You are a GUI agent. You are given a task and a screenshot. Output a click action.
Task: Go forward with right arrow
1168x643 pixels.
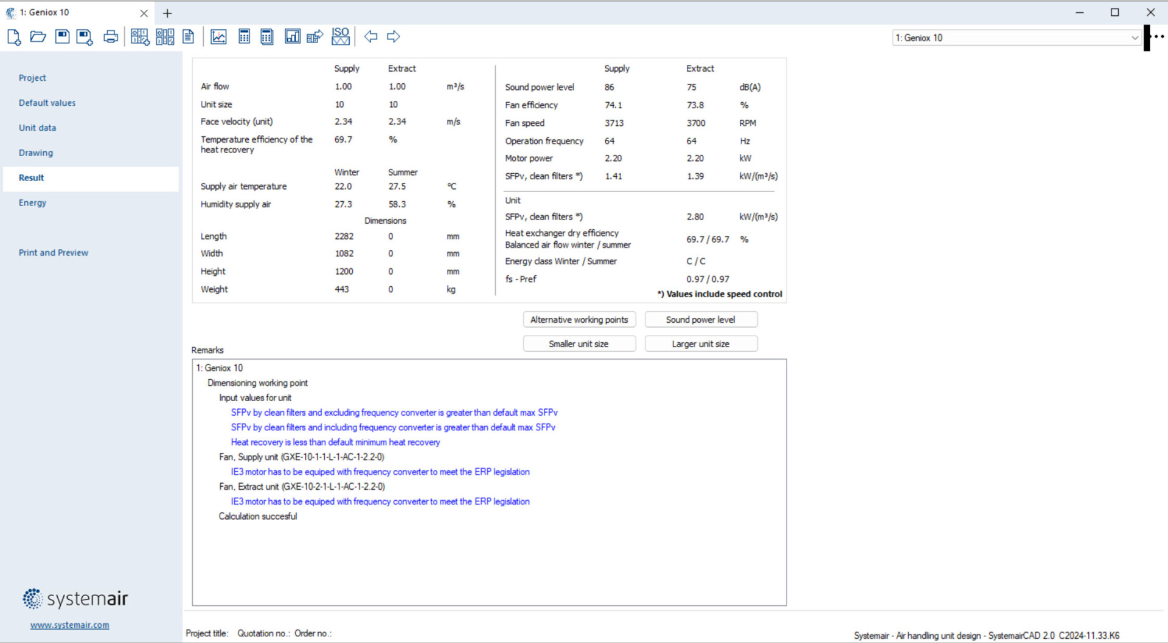(394, 37)
